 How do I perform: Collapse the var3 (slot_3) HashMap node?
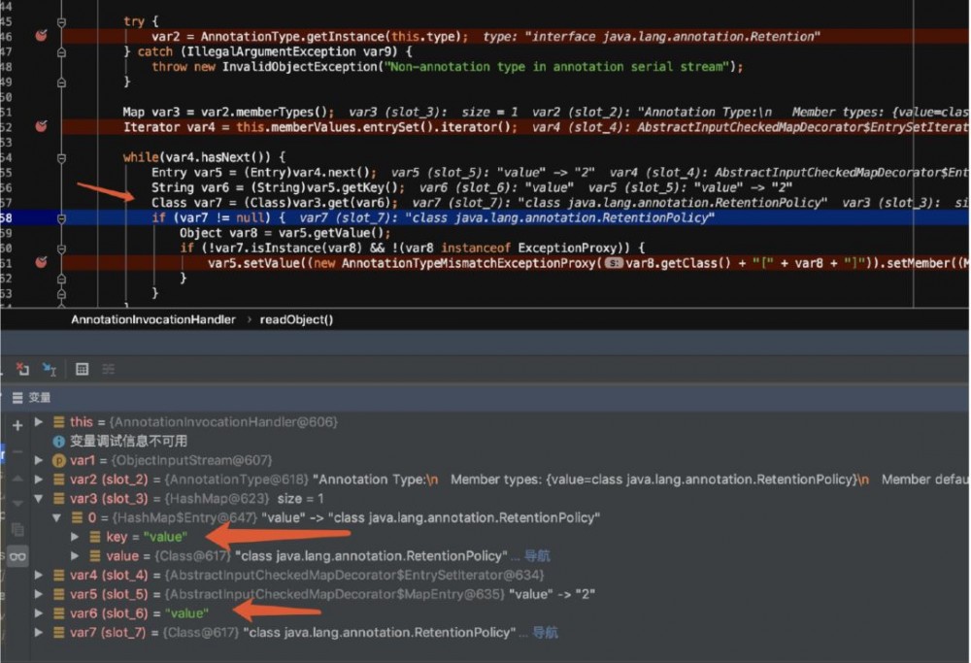(x=39, y=499)
